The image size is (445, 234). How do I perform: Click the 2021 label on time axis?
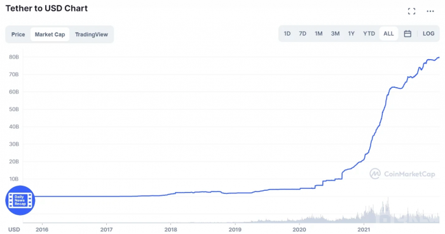click(x=364, y=230)
